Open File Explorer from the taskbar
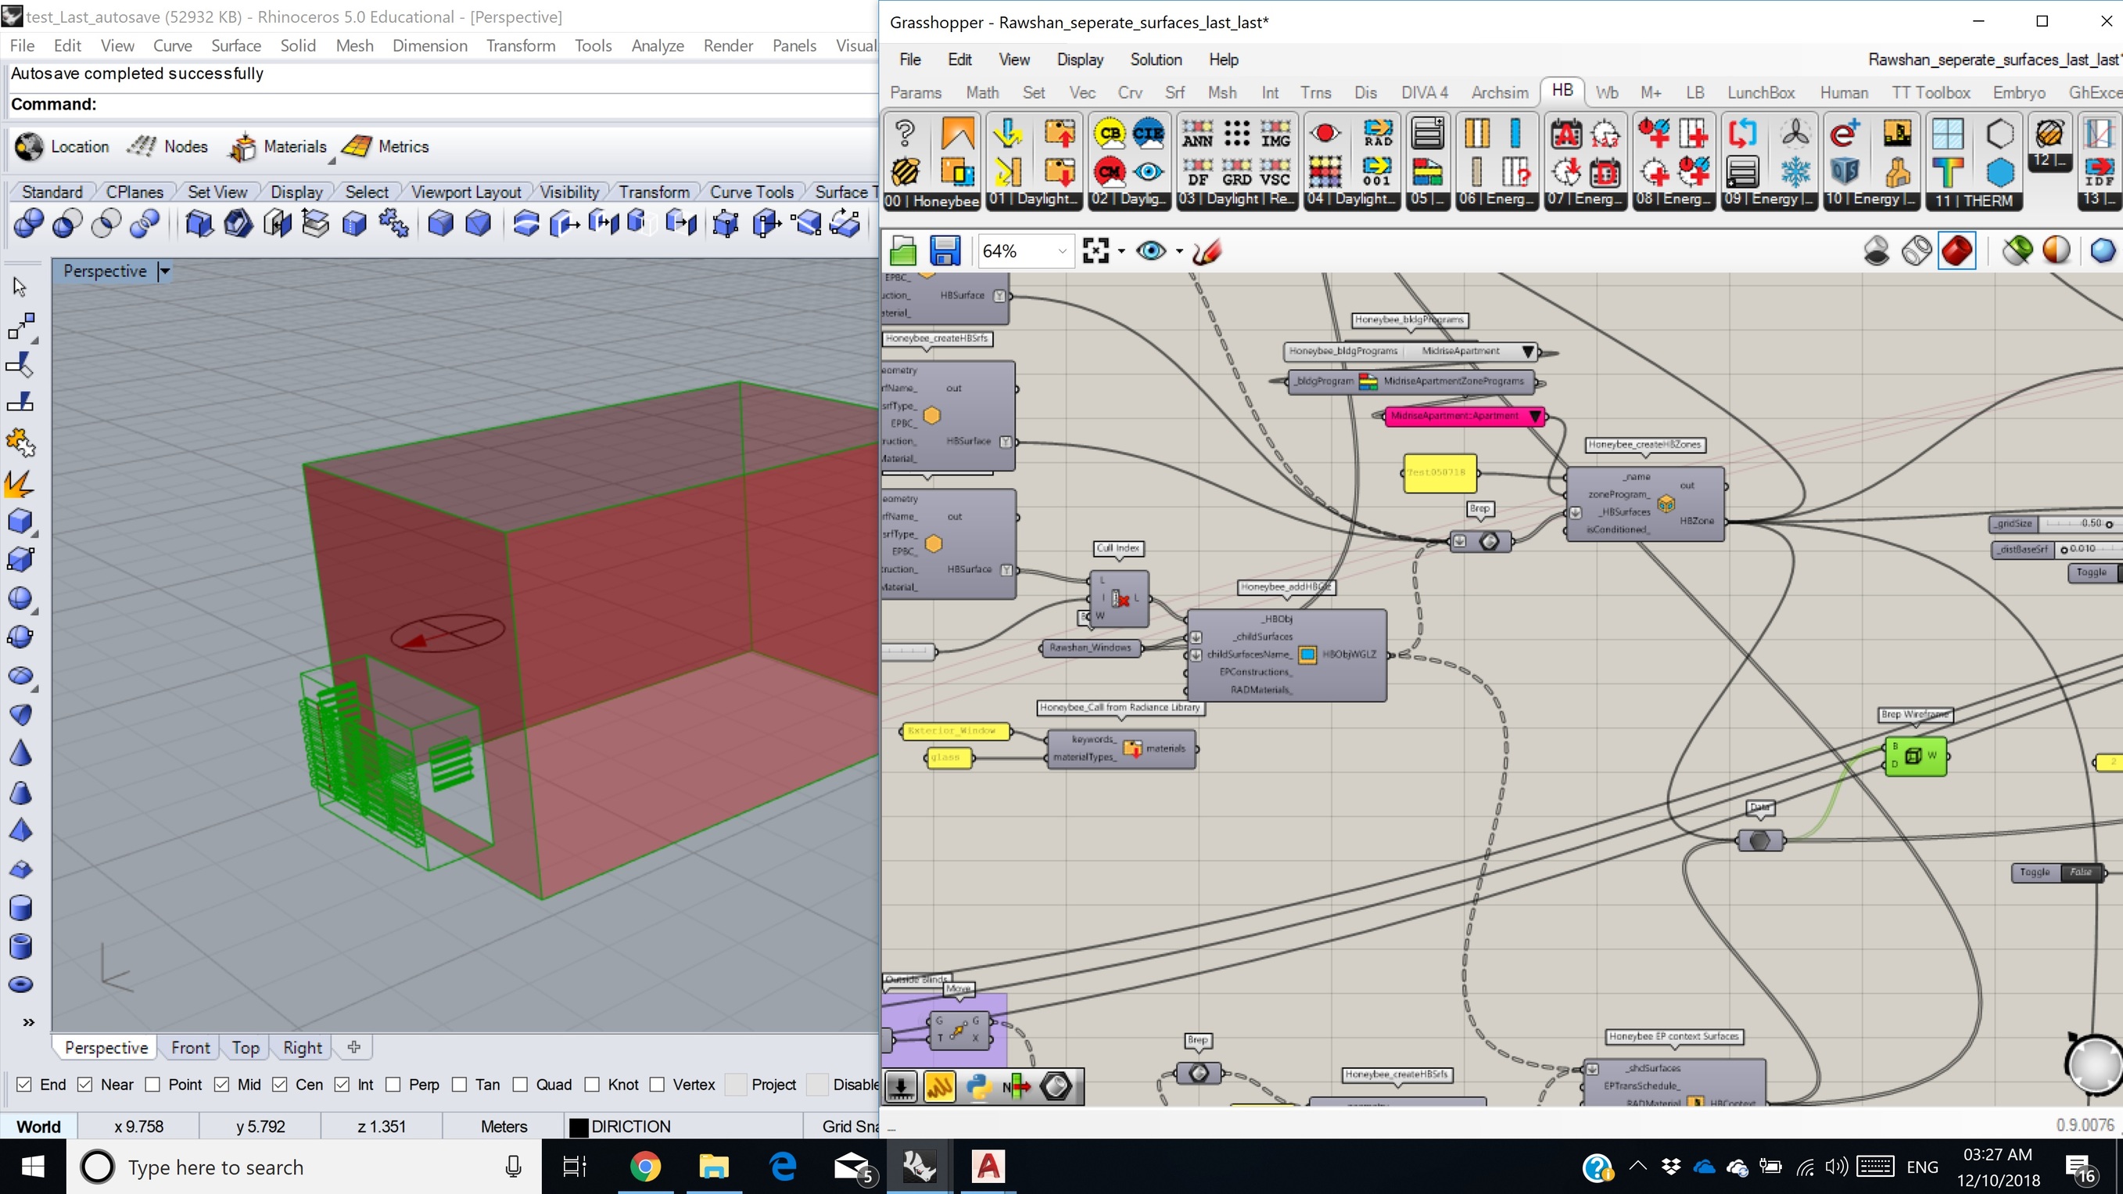2123x1194 pixels. [714, 1167]
